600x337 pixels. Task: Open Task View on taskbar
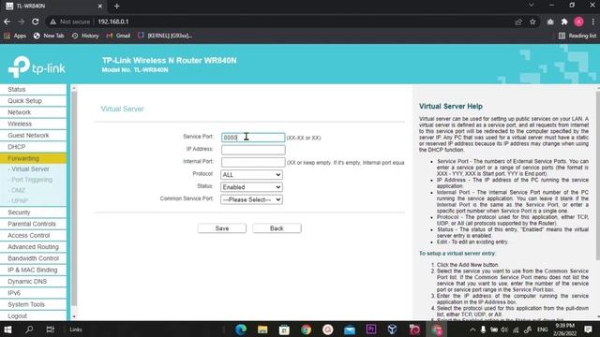pyautogui.click(x=50, y=330)
